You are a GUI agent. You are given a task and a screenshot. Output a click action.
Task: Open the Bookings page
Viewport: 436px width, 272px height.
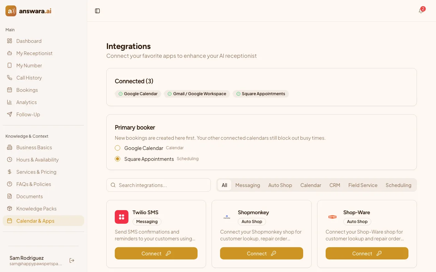(43, 90)
